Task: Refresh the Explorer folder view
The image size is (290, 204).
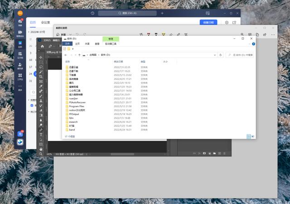Action: [x=221, y=55]
